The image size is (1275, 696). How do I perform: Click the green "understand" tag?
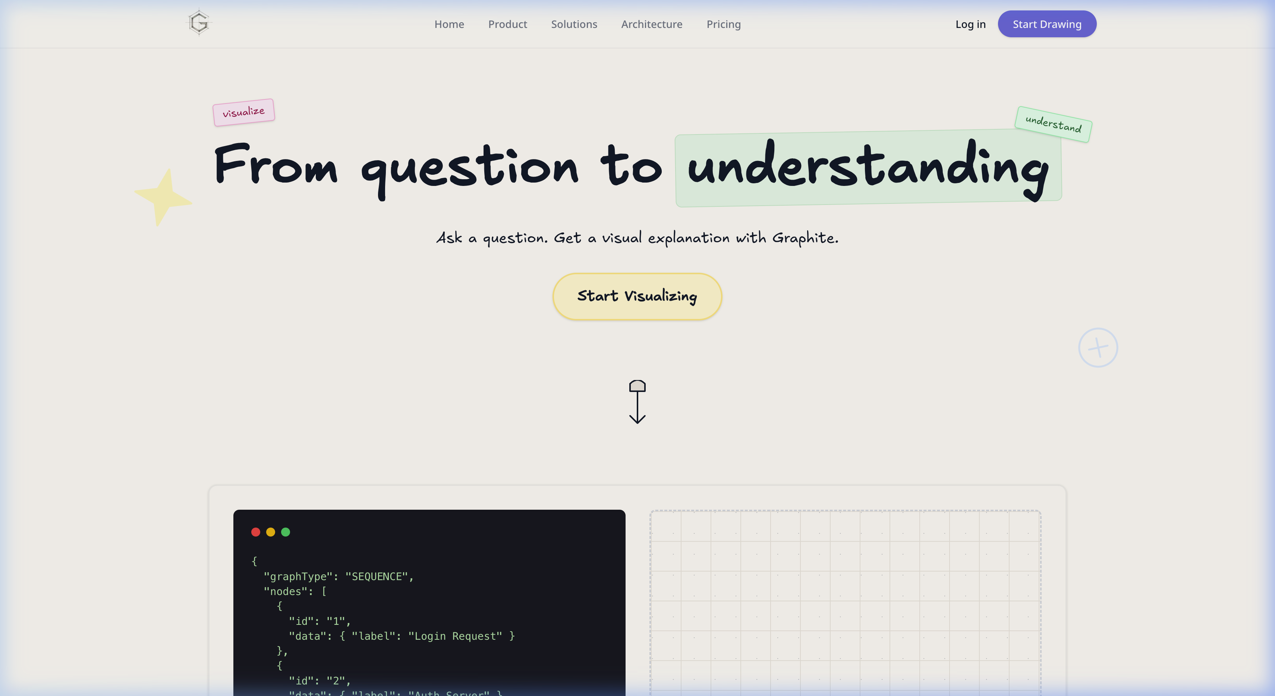click(x=1053, y=124)
